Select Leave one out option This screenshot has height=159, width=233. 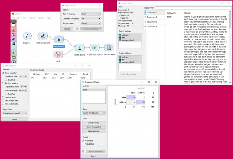(x=3, y=97)
